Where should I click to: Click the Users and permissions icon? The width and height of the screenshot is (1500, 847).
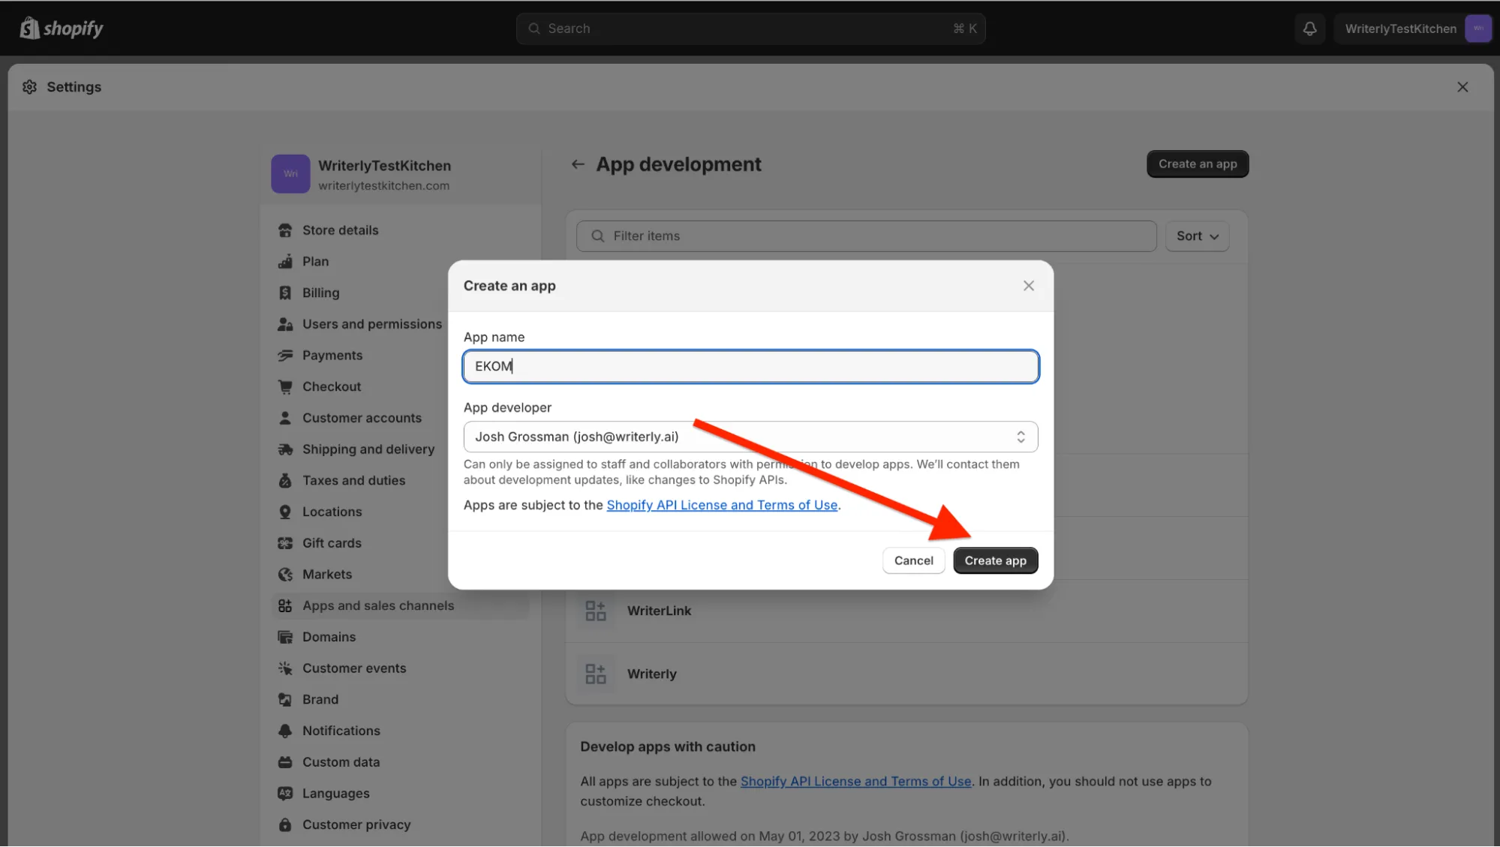[285, 324]
